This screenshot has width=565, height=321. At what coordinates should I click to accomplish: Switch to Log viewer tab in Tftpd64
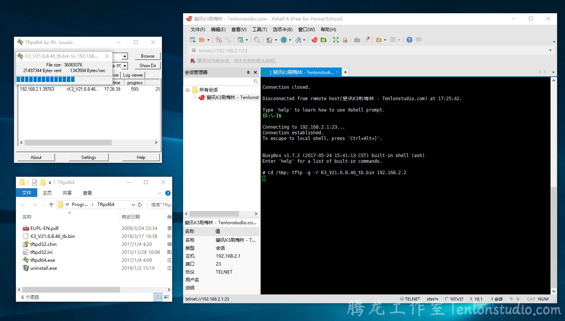coord(133,75)
